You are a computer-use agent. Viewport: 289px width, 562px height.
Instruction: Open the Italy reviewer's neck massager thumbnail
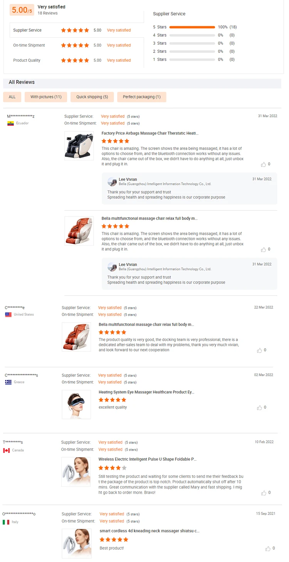click(76, 543)
